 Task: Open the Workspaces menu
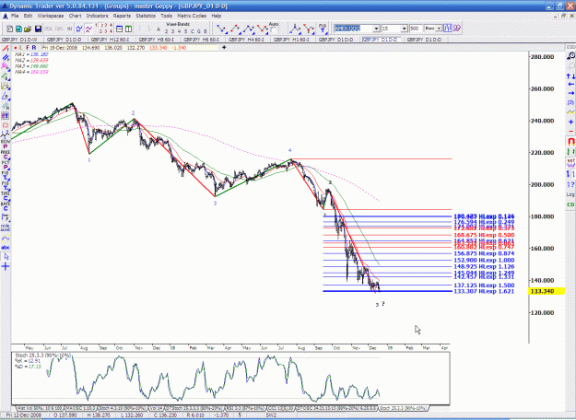(x=51, y=16)
